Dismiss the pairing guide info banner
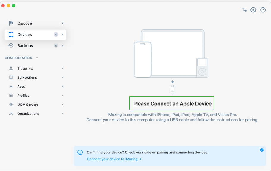This screenshot has width=271, height=171. coord(262,150)
